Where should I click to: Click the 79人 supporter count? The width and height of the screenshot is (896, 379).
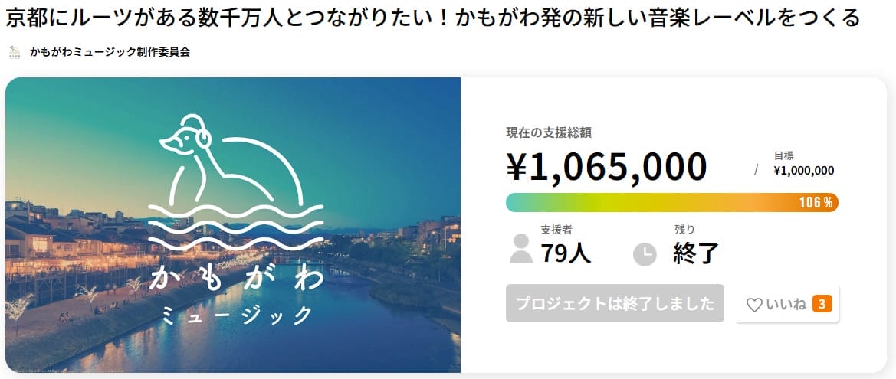(x=566, y=253)
